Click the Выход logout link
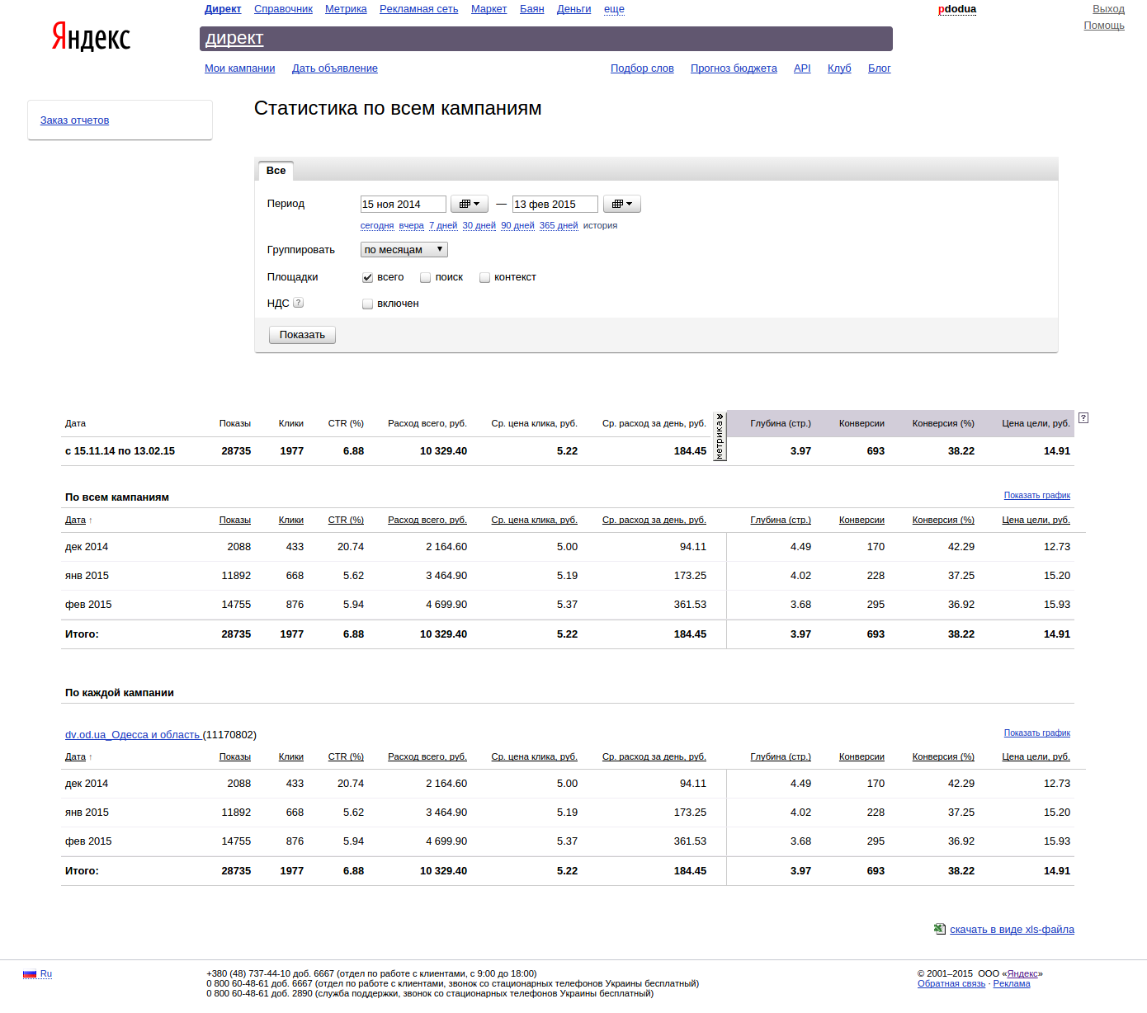 (x=1108, y=9)
